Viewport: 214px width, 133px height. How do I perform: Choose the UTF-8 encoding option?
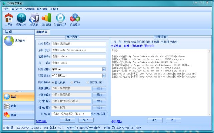tap(71, 82)
